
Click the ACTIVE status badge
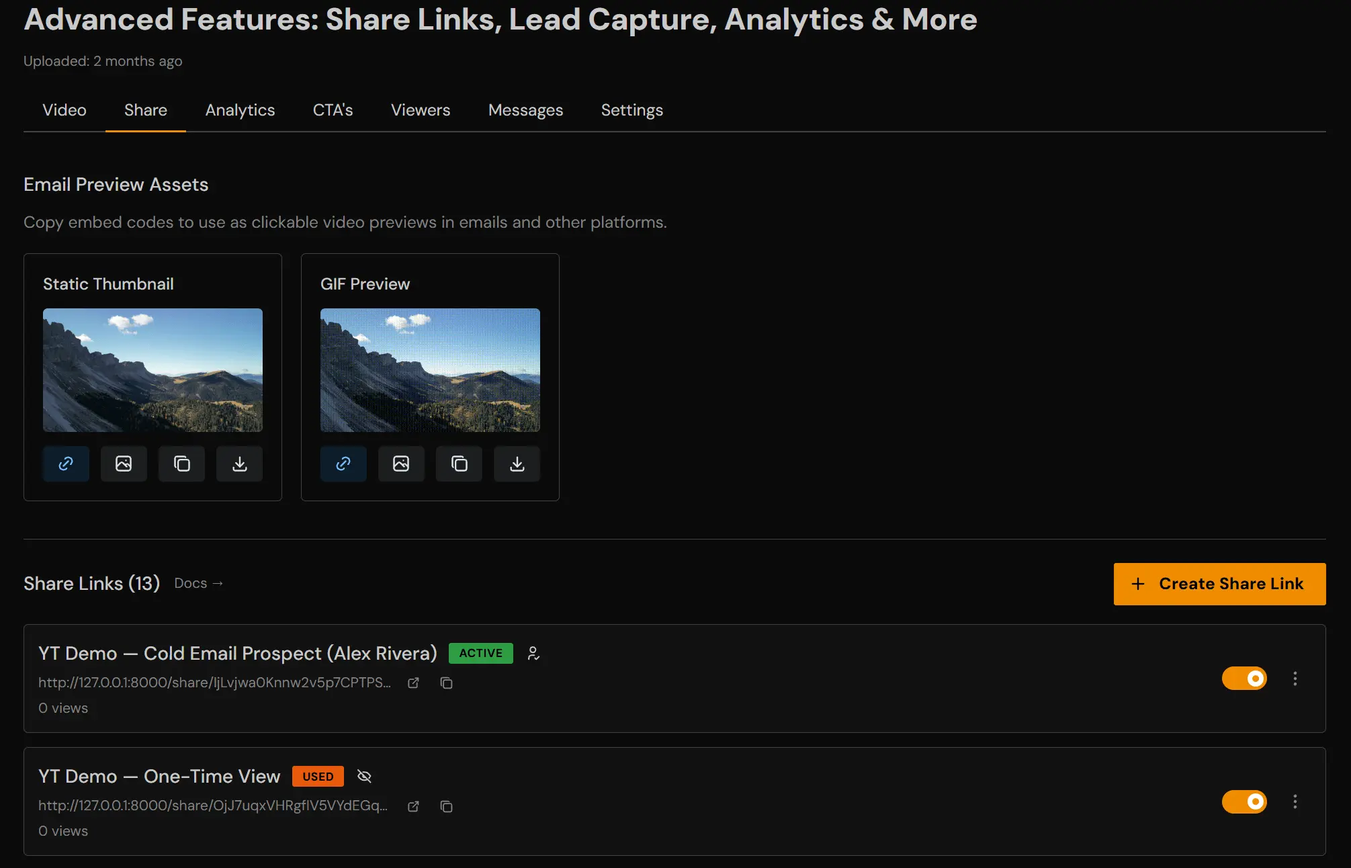click(481, 653)
